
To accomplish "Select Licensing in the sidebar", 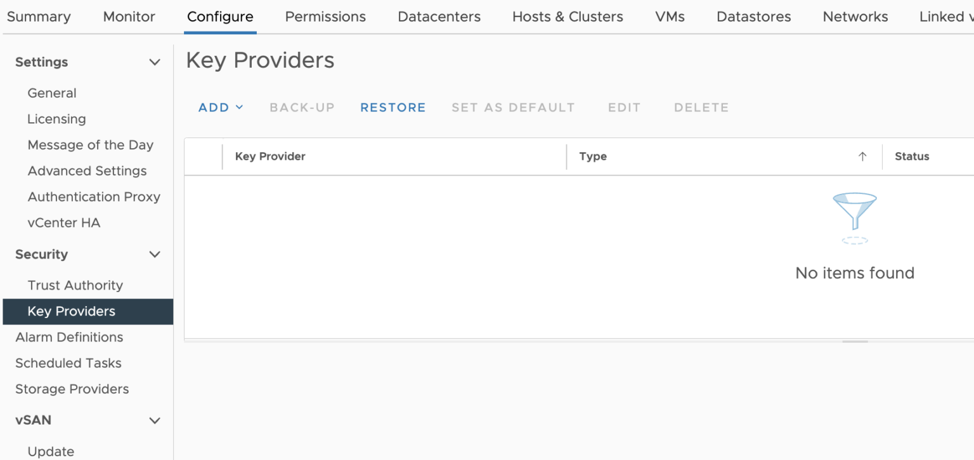I will pyautogui.click(x=56, y=118).
